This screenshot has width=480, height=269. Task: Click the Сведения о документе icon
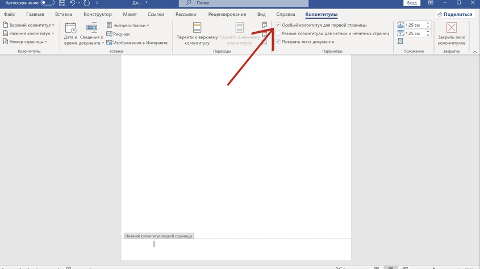(x=91, y=33)
